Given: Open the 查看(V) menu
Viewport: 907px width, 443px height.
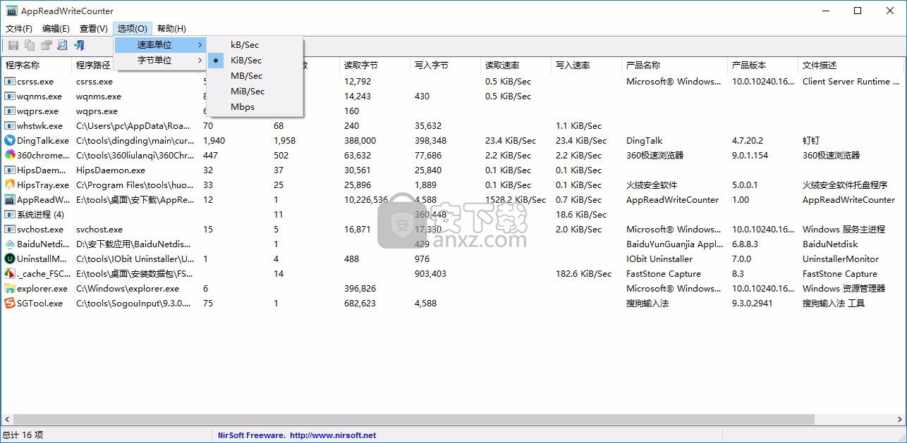Looking at the screenshot, I should click(x=94, y=29).
